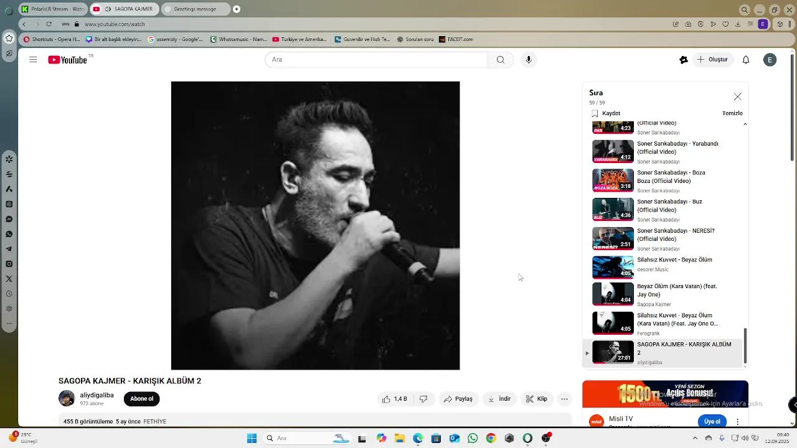Screen dimensions: 797x448
Task: Select the SAGOPA KAJMER YouTube tab
Action: (x=125, y=9)
